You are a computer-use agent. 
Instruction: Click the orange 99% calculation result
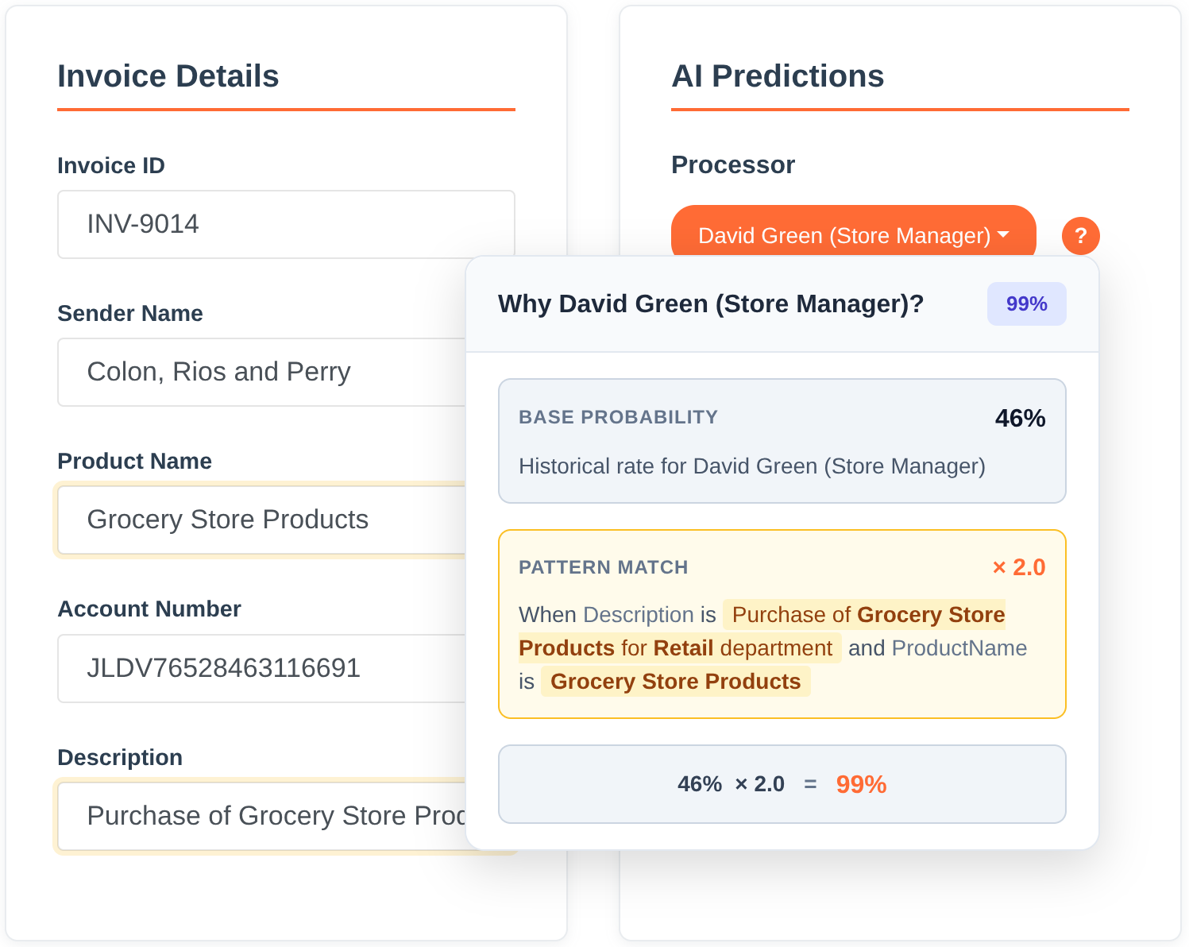pyautogui.click(x=861, y=784)
